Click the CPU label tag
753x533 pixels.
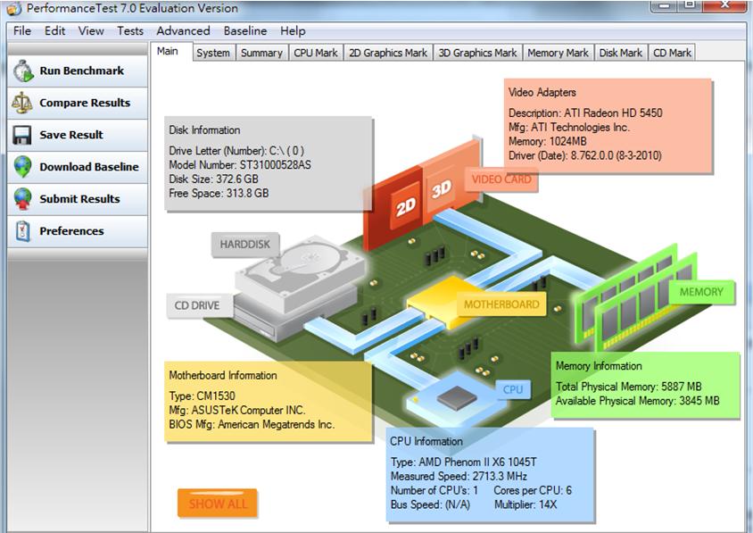pyautogui.click(x=513, y=389)
